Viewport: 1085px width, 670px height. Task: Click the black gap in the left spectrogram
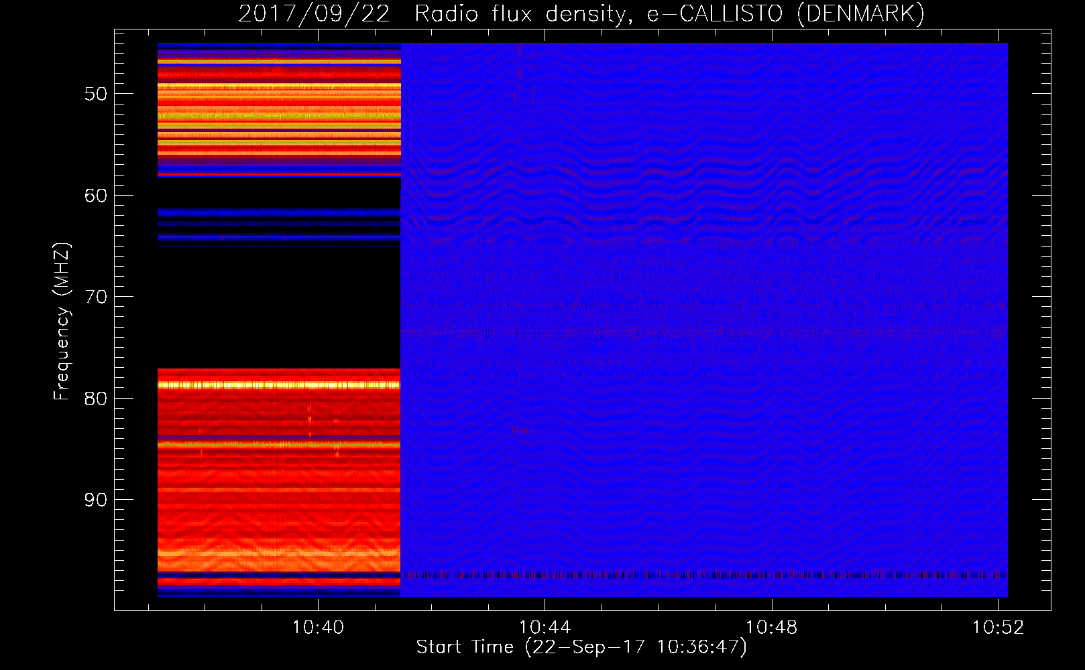tap(279, 308)
